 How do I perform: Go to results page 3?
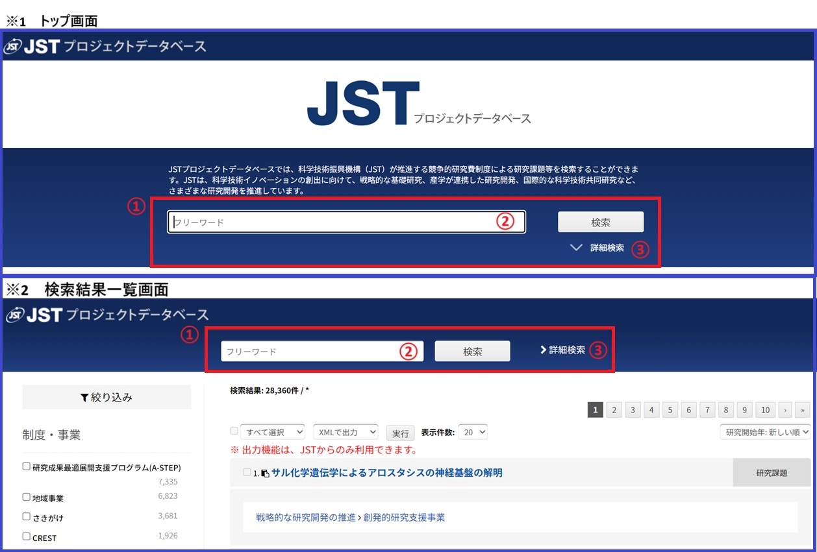[x=633, y=410]
